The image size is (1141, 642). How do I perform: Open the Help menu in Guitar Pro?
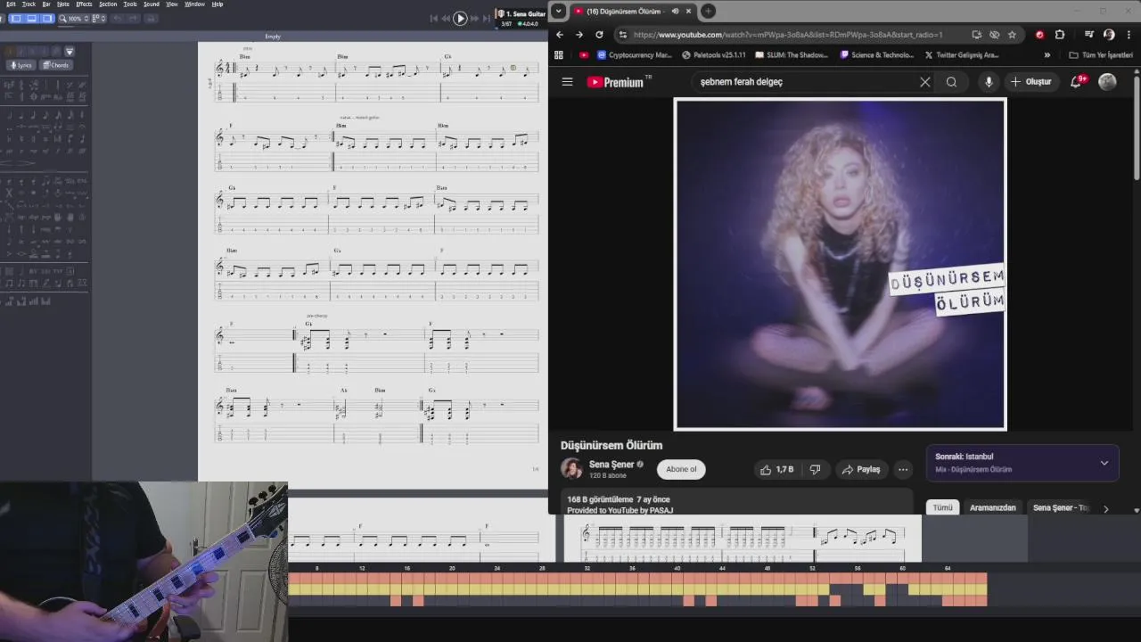tap(217, 4)
